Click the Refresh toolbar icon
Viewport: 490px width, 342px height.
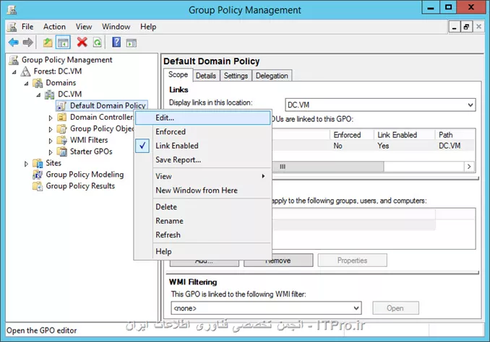[98, 43]
